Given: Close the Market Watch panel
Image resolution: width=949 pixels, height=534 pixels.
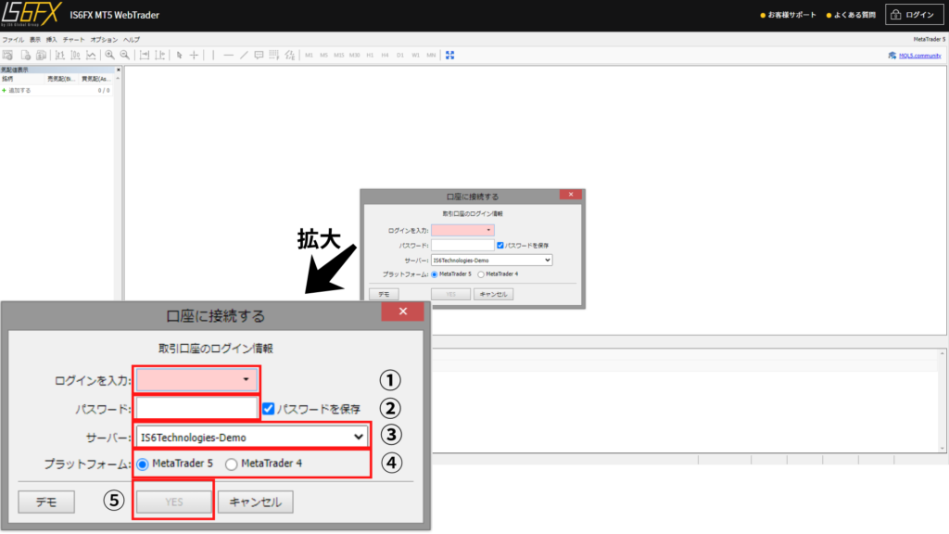Looking at the screenshot, I should 119,70.
